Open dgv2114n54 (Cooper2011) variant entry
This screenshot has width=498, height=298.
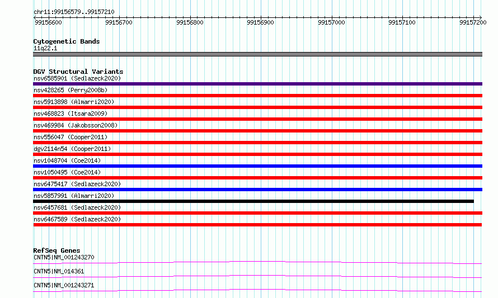coord(72,149)
